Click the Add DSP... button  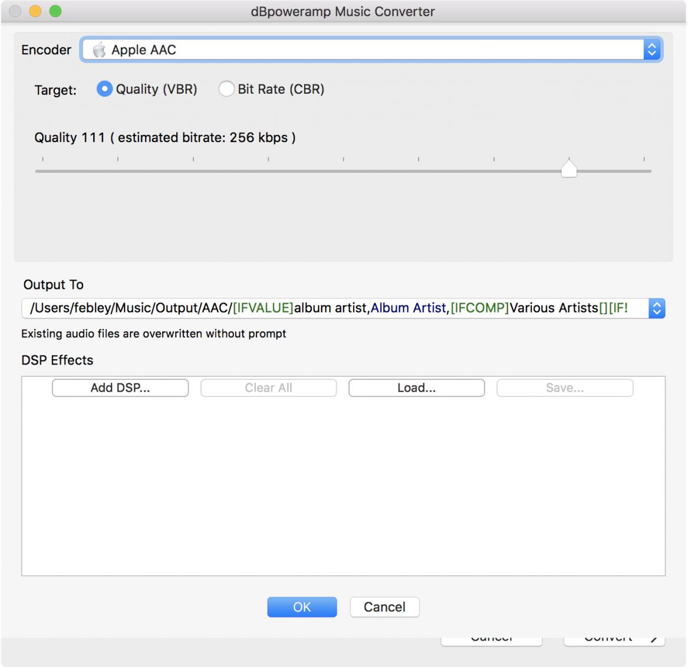[x=120, y=388]
